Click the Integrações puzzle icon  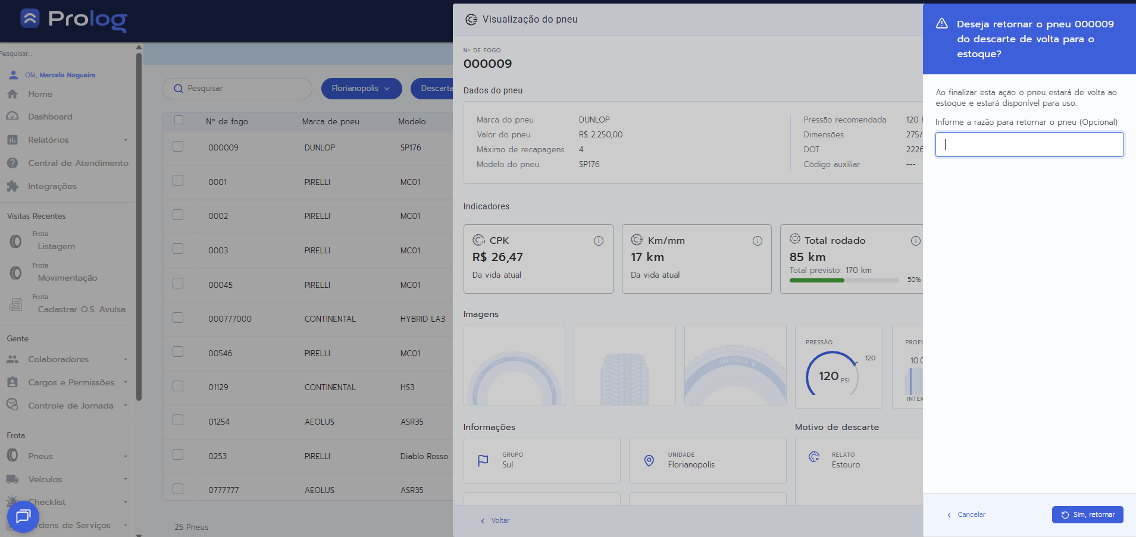point(12,186)
